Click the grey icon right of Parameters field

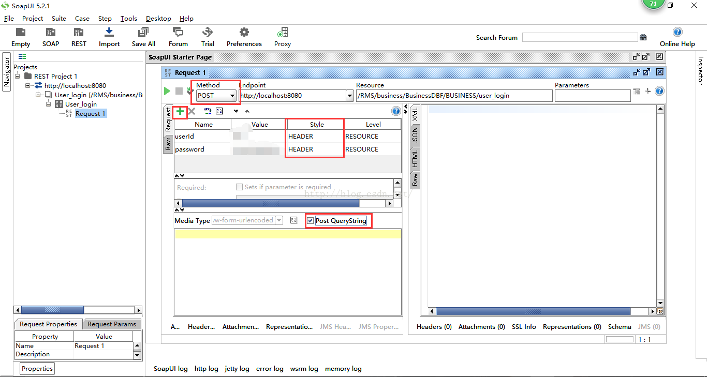click(637, 92)
